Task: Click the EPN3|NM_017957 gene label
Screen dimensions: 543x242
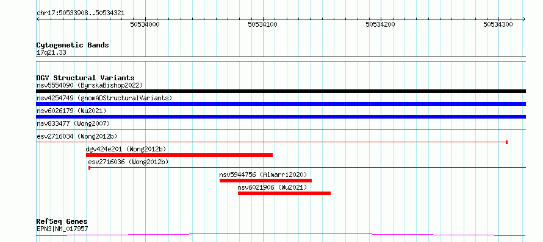Action: pyautogui.click(x=62, y=229)
